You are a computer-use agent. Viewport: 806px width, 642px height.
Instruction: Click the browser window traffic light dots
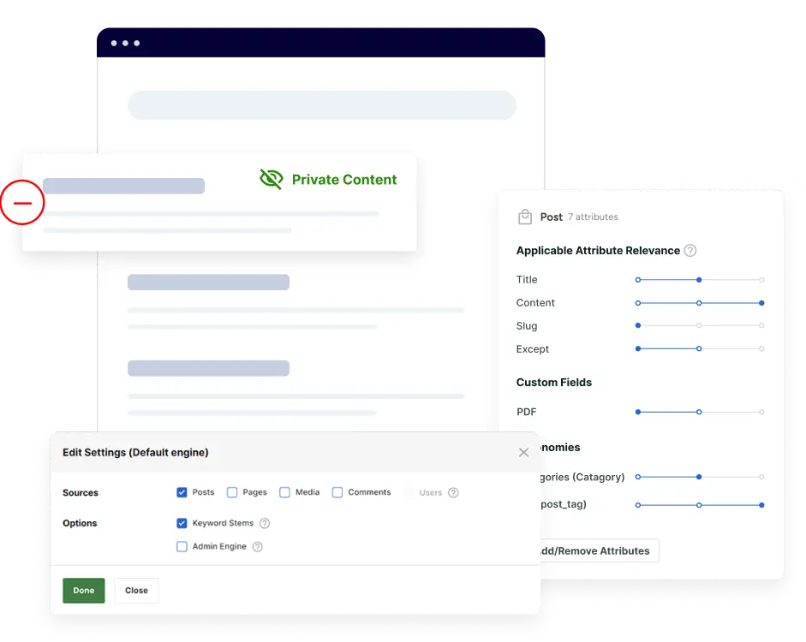pyautogui.click(x=125, y=41)
